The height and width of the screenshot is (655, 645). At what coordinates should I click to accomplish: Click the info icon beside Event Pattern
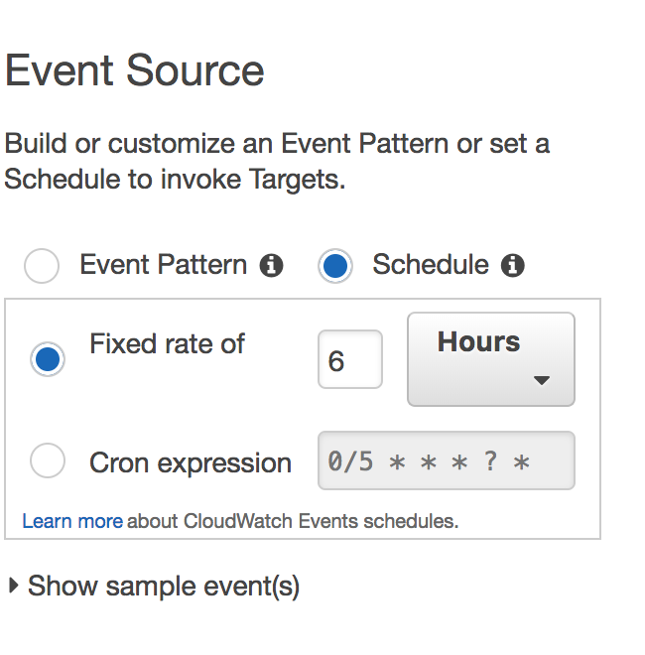pos(271,265)
